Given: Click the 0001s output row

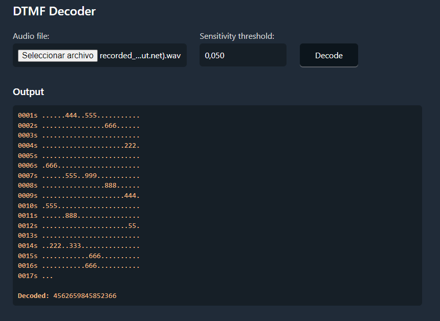Looking at the screenshot, I should pyautogui.click(x=79, y=116).
